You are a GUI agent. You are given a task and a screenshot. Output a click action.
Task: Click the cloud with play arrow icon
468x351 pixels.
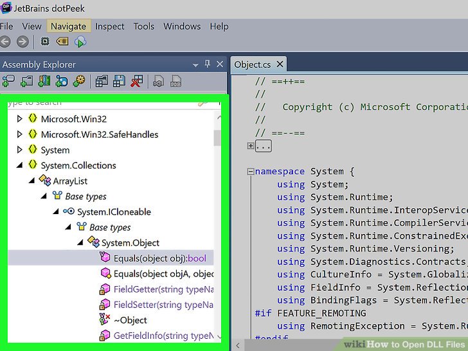(x=80, y=42)
